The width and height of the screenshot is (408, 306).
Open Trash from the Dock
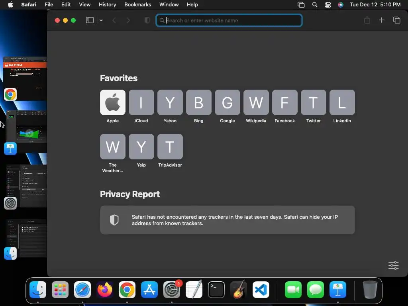click(370, 290)
